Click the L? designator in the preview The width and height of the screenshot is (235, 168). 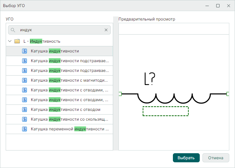[149, 79]
